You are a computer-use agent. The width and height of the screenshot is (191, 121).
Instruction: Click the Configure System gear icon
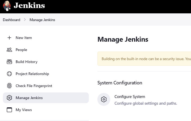coord(104,99)
